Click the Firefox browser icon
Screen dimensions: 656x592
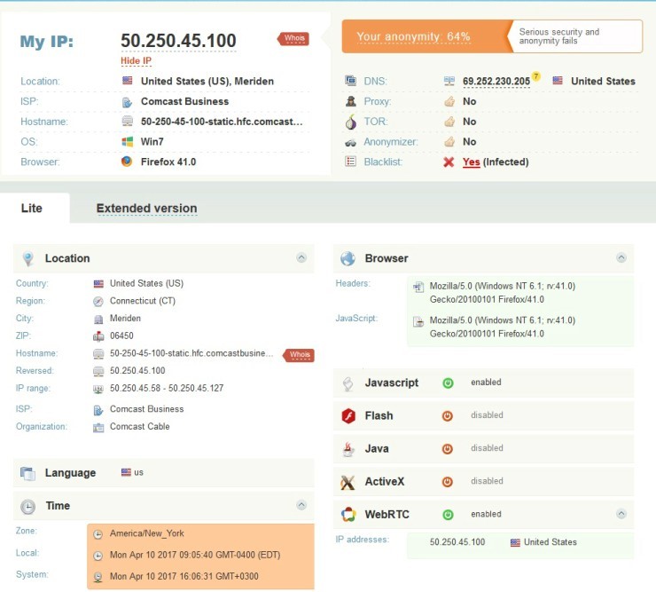[x=127, y=162]
